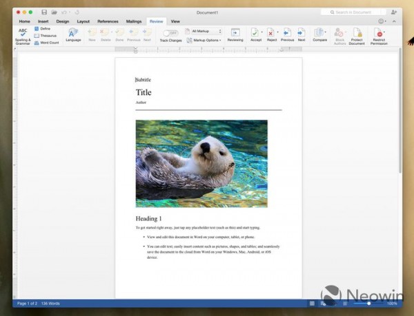This screenshot has width=414, height=316.
Task: Save the document with the disk icon
Action: (x=44, y=12)
